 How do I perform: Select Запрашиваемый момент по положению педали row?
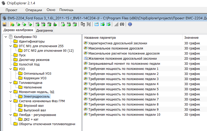124,64
